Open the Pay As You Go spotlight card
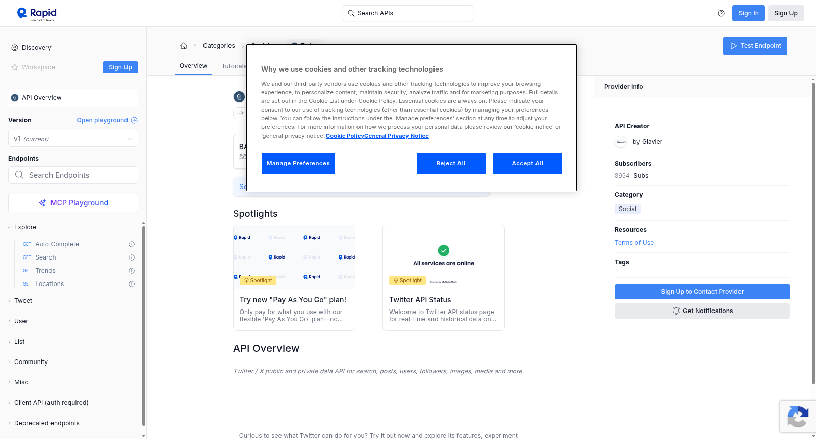This screenshot has height=439, width=816. [x=294, y=278]
